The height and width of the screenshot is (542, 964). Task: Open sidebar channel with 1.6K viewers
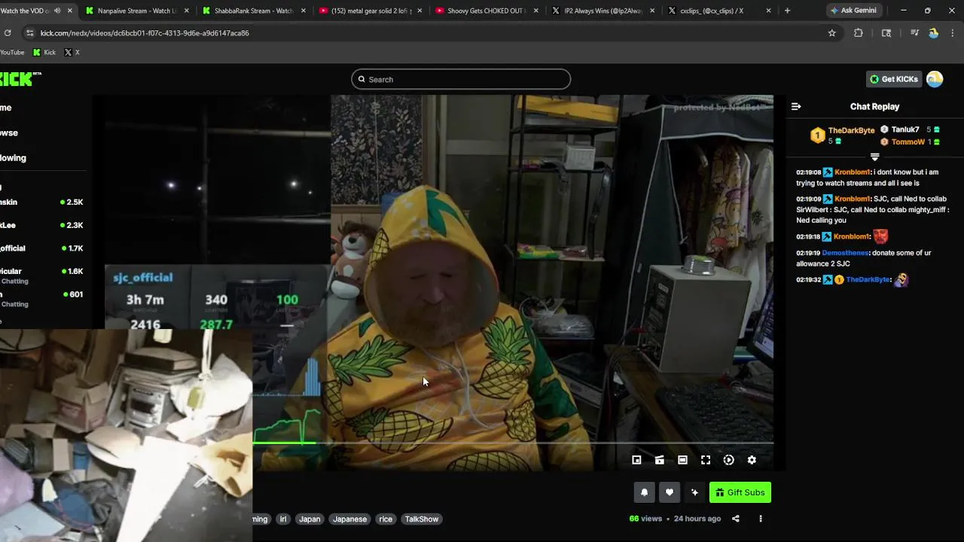(43, 276)
